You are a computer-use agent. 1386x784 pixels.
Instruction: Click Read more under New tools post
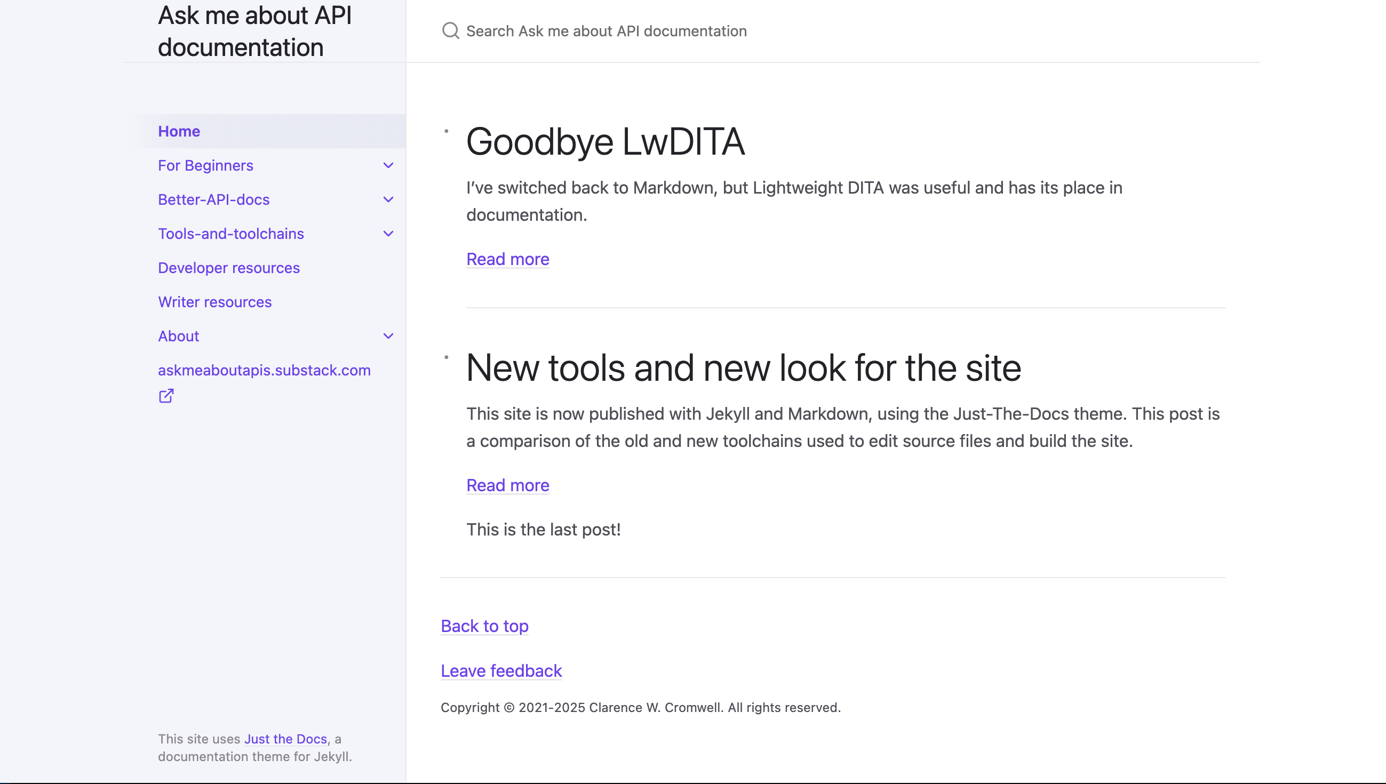[507, 485]
